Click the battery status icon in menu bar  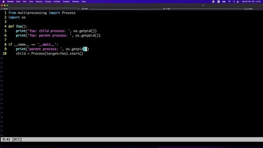point(224,2)
